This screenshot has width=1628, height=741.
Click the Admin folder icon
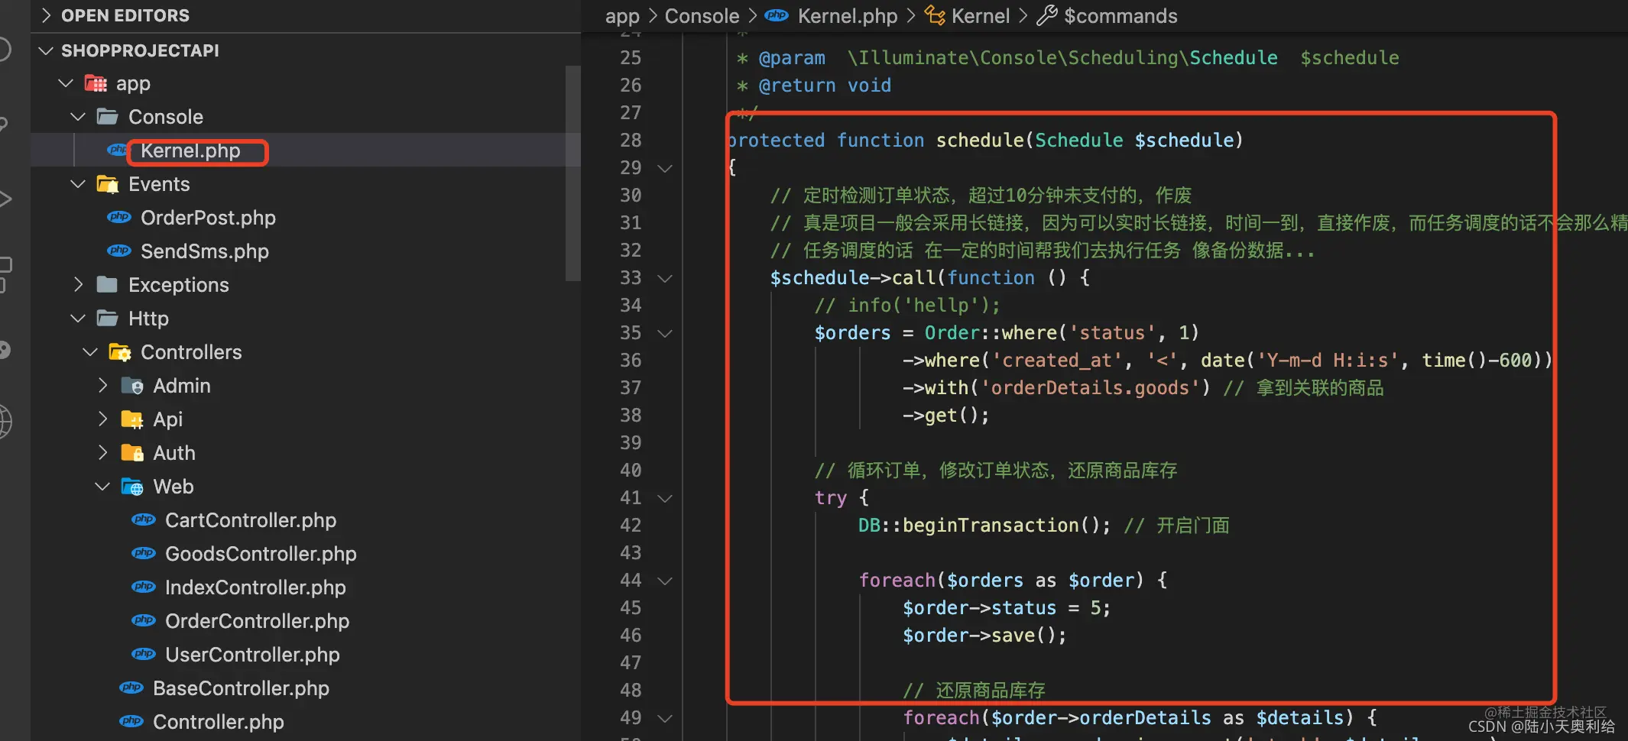coord(132,386)
